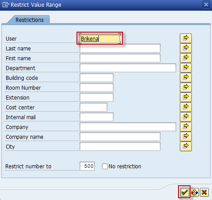Open multiple selection for Extension
The width and height of the screenshot is (212, 200).
(x=186, y=97)
